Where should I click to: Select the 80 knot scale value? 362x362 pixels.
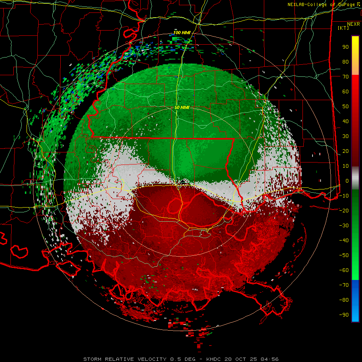pyautogui.click(x=346, y=62)
